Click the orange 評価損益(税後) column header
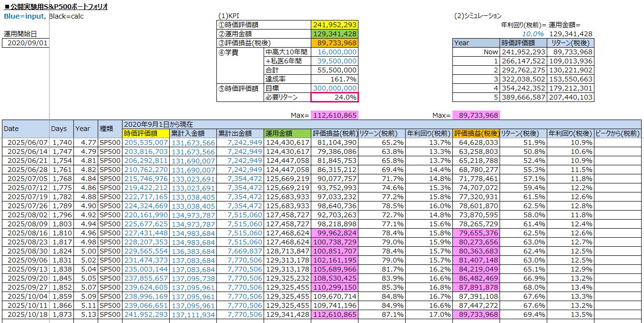The height and width of the screenshot is (323, 644). pos(476,133)
